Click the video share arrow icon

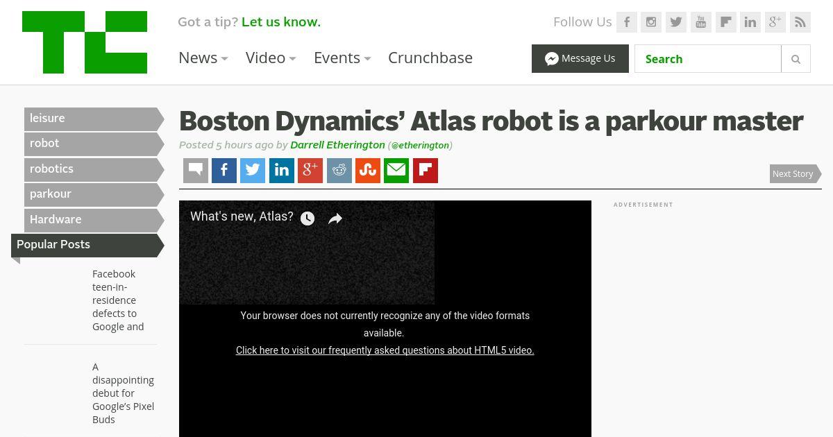(335, 218)
